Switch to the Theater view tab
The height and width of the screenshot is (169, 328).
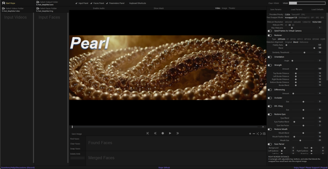click(x=232, y=8)
